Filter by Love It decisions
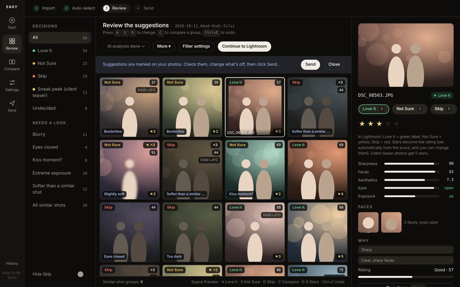The width and height of the screenshot is (460, 287). point(60,51)
